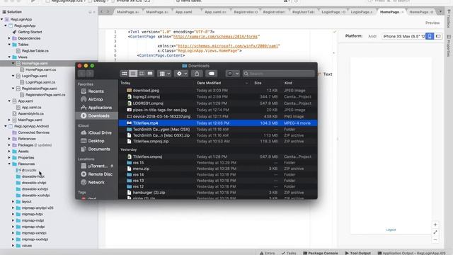Select drawable-hdpi folder

click(33, 176)
